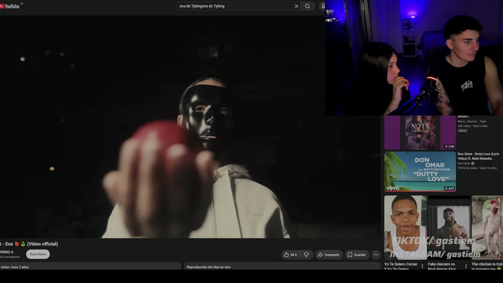The height and width of the screenshot is (283, 503).
Task: Click the 'Yo Te Quiero Comer' short title
Action: (x=401, y=266)
